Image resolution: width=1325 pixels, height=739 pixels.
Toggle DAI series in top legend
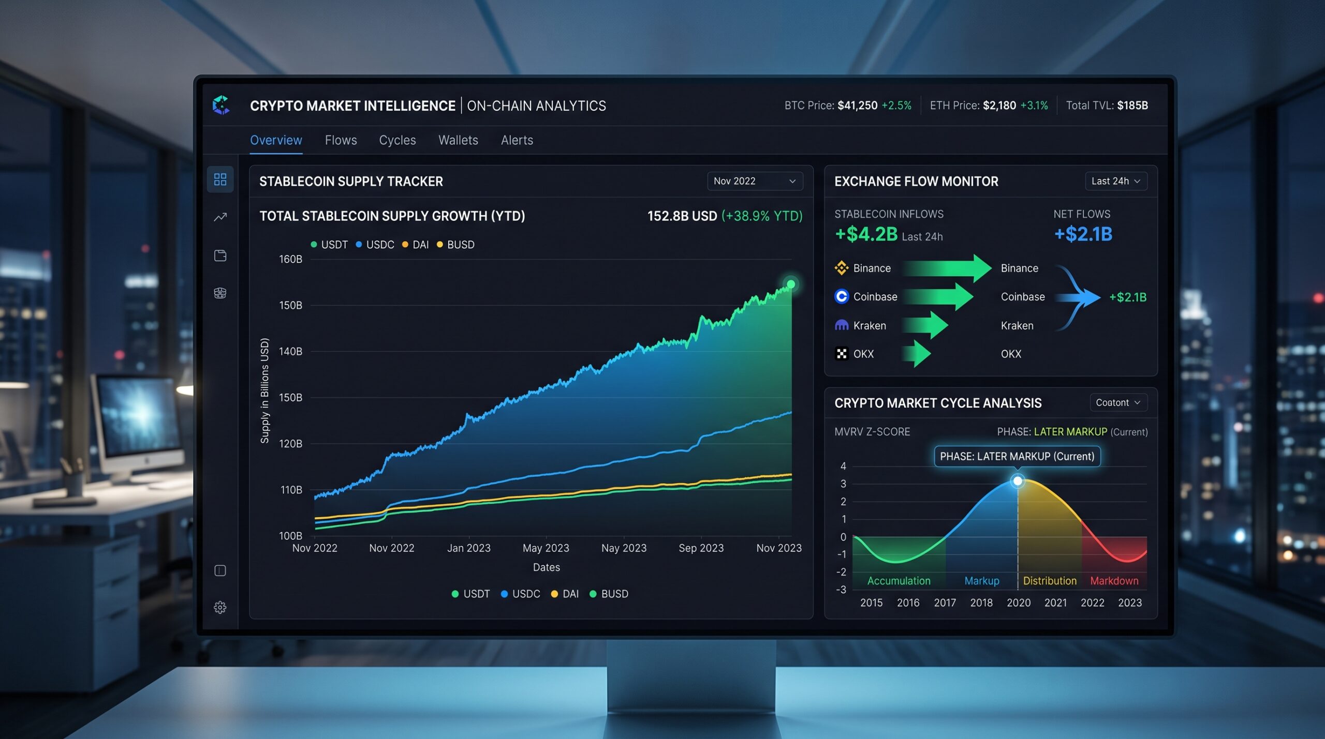tap(416, 245)
